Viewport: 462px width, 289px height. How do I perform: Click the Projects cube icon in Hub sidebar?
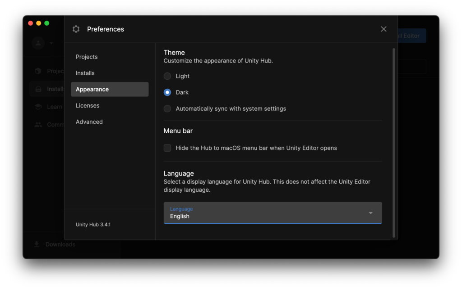(x=38, y=71)
